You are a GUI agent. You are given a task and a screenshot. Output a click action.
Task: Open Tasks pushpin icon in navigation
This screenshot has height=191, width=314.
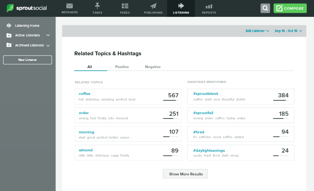click(97, 6)
